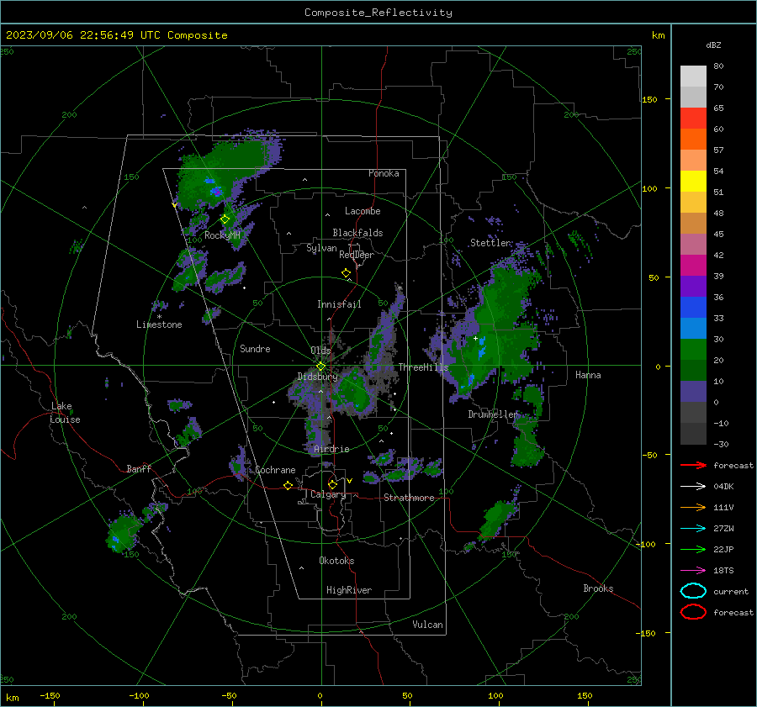Click the yellow radar site diamond at Olds
The image size is (757, 707).
click(320, 367)
